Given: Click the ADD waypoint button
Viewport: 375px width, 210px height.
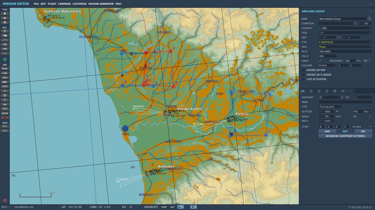Looking at the screenshot, I should pos(327,131).
